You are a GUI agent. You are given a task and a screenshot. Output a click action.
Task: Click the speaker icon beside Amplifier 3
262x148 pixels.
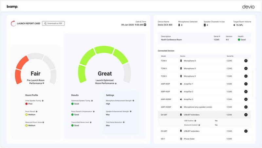point(181,99)
